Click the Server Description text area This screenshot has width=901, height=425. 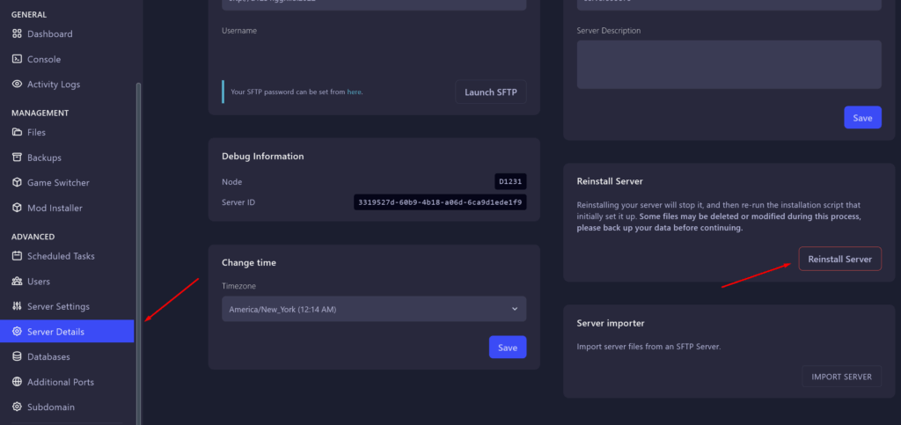(729, 64)
